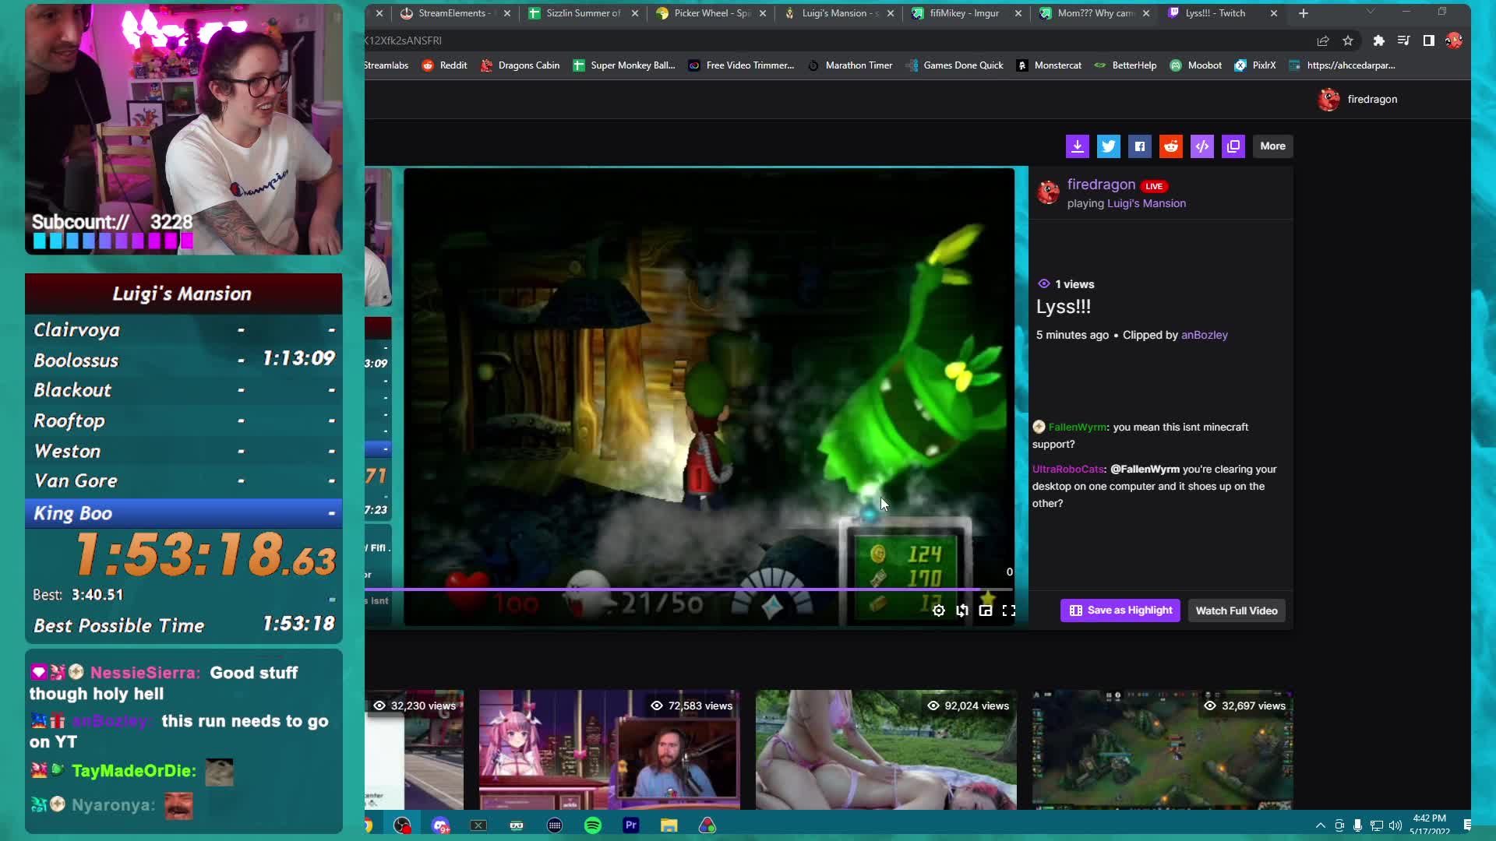Image resolution: width=1496 pixels, height=841 pixels.
Task: Open Super Monkey Ball bookmark
Action: 624,65
